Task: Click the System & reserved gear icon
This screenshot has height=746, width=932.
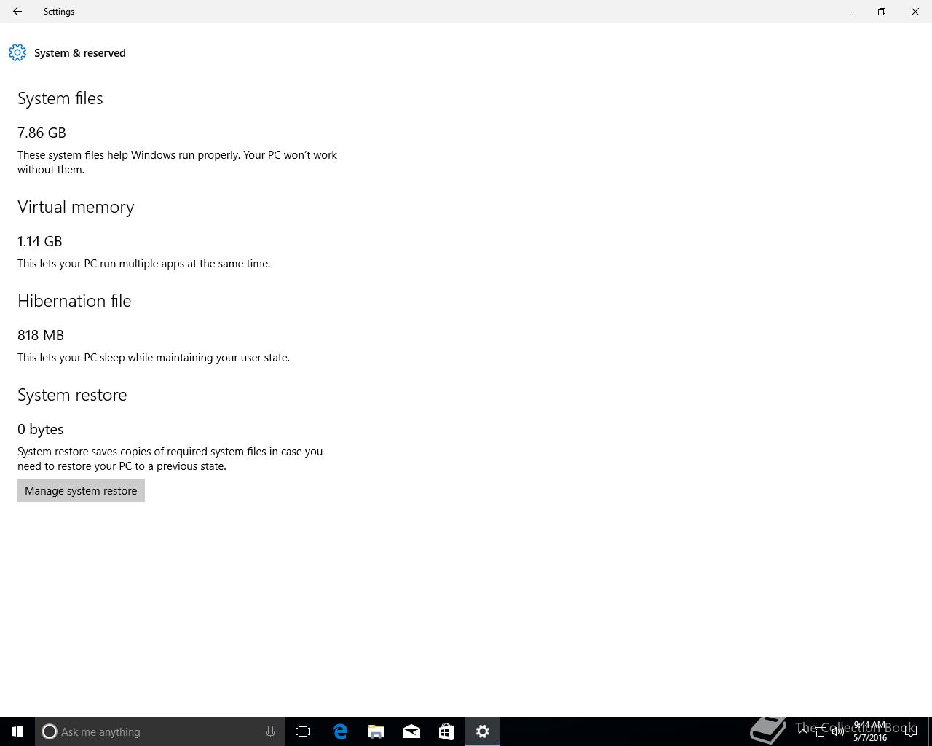Action: [17, 52]
